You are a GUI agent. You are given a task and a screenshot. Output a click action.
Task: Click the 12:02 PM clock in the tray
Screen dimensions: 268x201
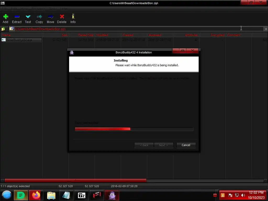coord(256,192)
